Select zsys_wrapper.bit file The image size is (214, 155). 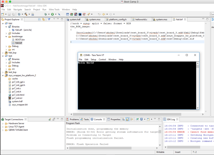click(x=20, y=105)
